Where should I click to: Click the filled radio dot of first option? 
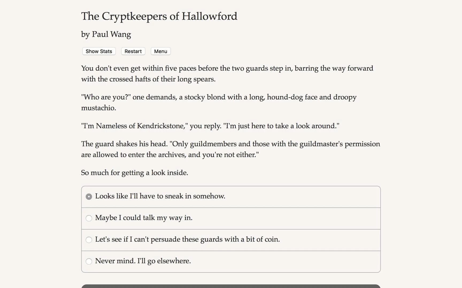88,197
